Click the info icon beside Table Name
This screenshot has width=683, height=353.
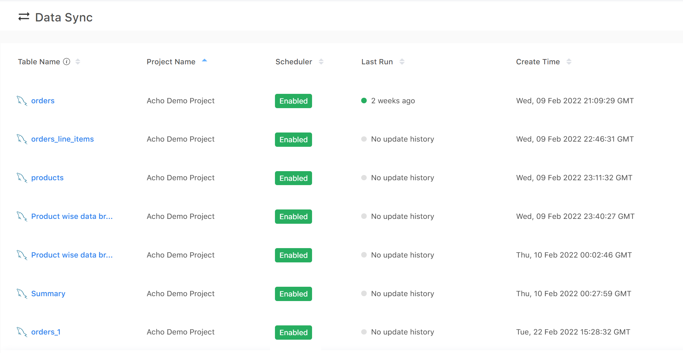pyautogui.click(x=67, y=61)
